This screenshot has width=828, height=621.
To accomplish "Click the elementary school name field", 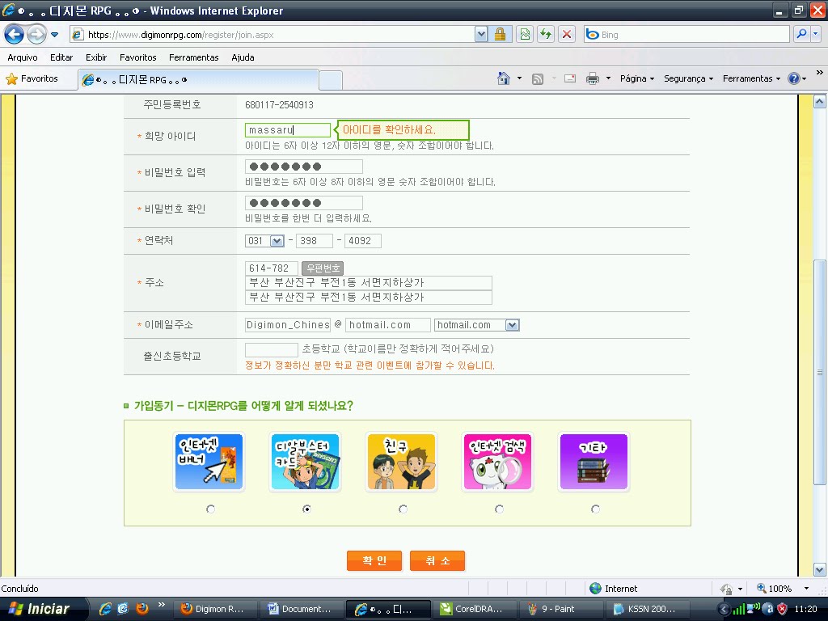I will click(x=272, y=349).
